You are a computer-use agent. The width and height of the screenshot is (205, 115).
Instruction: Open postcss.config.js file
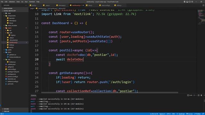[13, 77]
